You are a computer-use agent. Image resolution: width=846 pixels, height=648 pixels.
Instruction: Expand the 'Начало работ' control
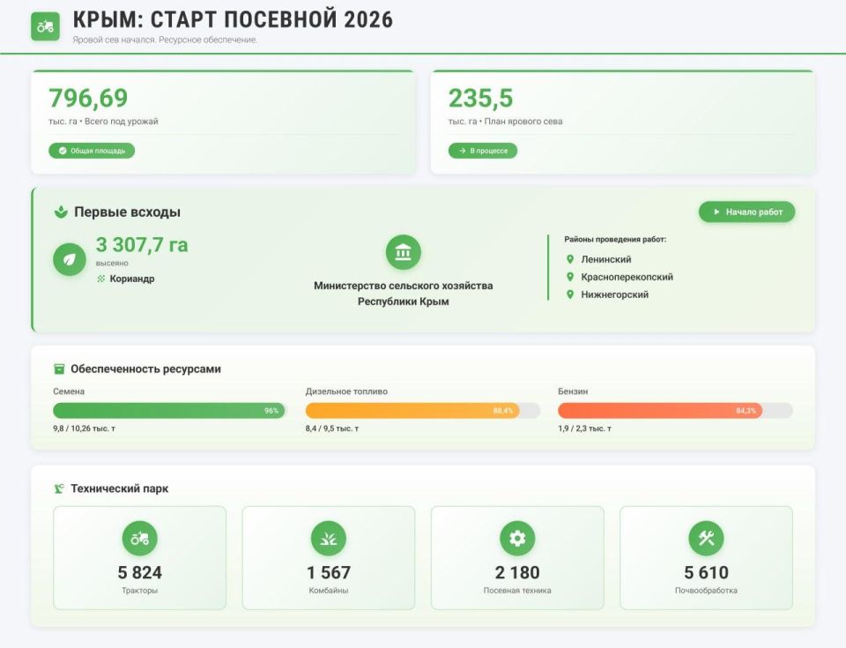coord(746,212)
